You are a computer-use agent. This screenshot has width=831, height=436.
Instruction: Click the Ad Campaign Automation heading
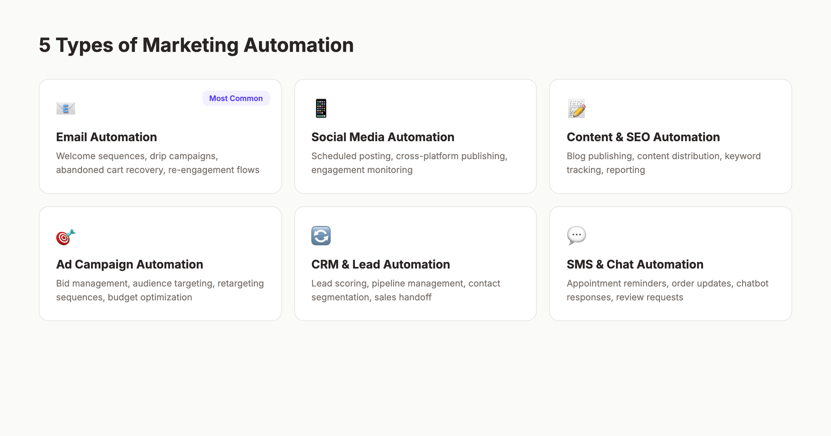(129, 264)
